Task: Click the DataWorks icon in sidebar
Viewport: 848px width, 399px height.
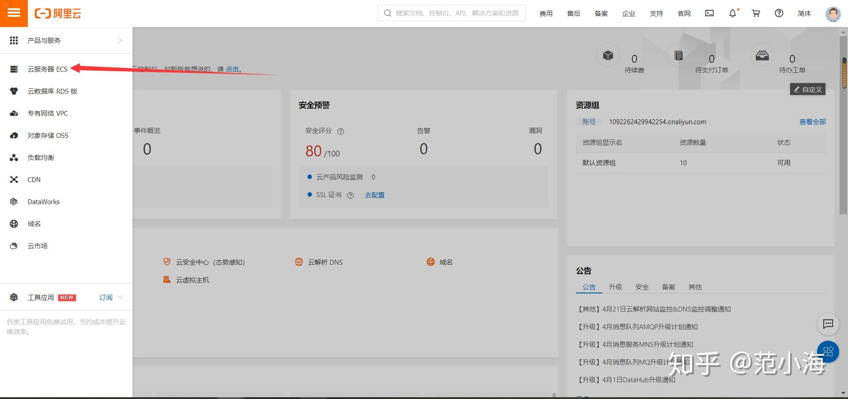Action: pos(14,201)
